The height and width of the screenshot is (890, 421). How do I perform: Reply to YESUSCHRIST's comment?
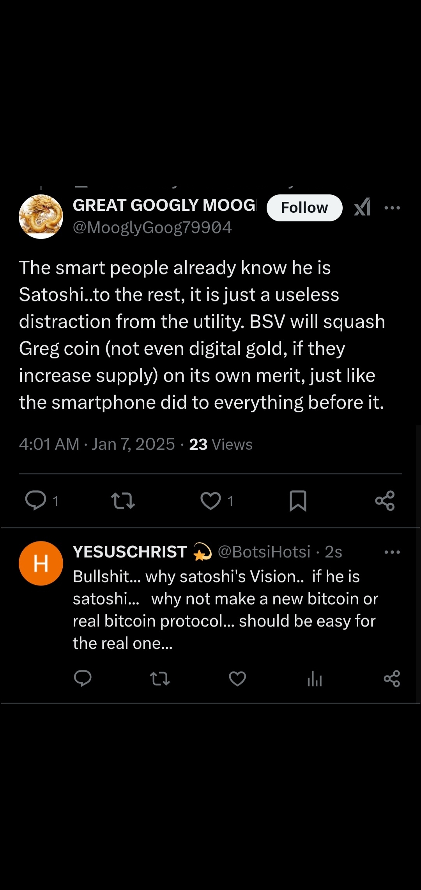83,678
